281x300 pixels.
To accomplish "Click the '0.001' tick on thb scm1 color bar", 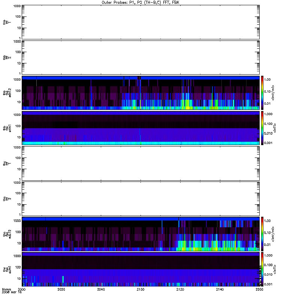I will 268,143.
